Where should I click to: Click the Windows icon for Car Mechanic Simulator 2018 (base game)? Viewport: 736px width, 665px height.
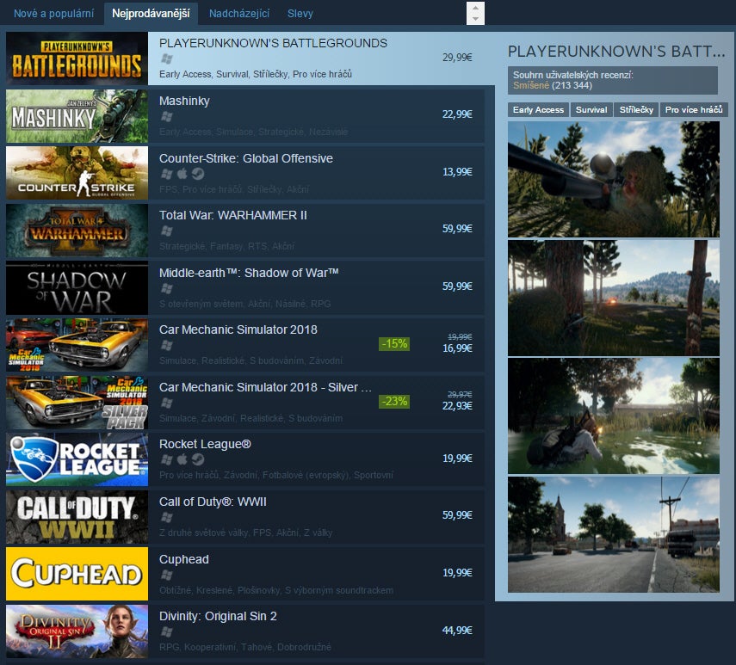[x=167, y=346]
